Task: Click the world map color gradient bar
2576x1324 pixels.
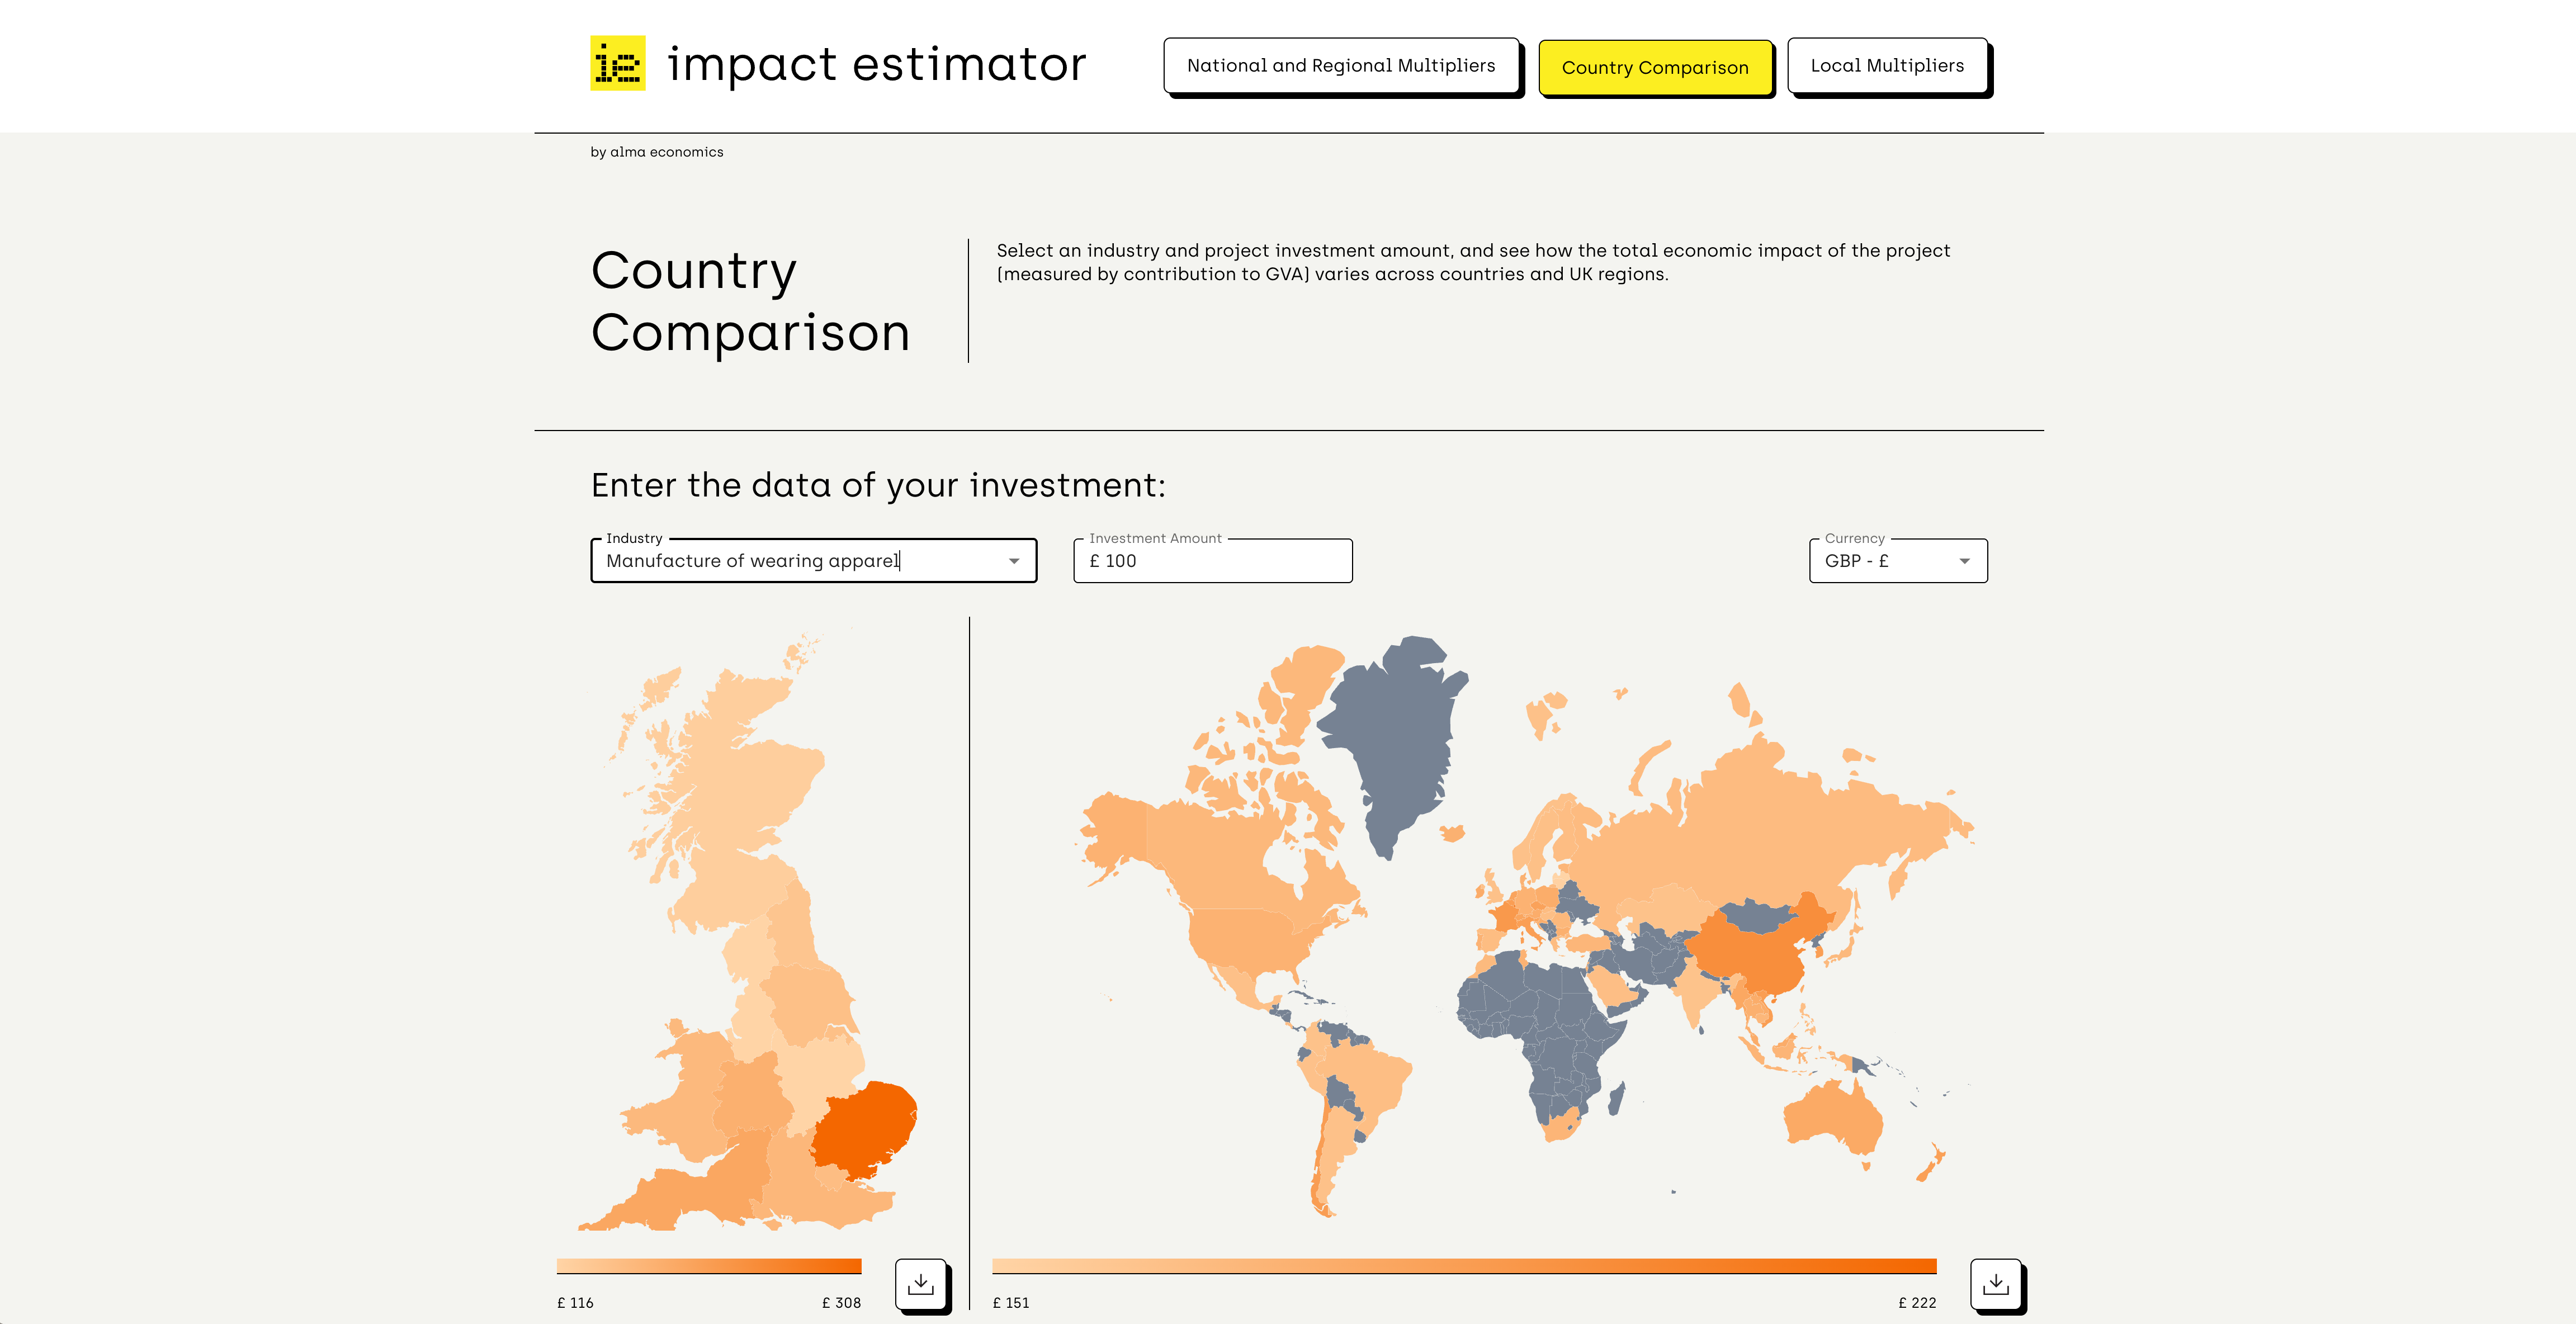Action: 1463,1266
